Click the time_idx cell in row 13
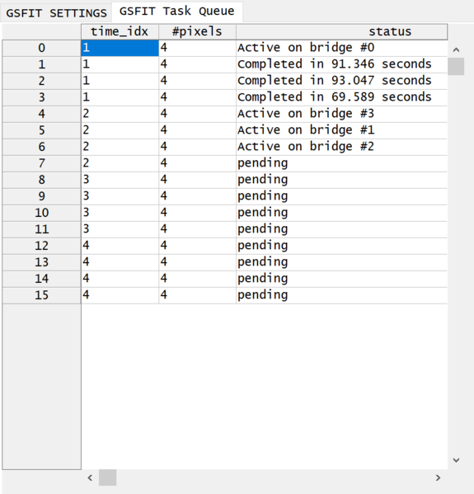 (x=120, y=261)
